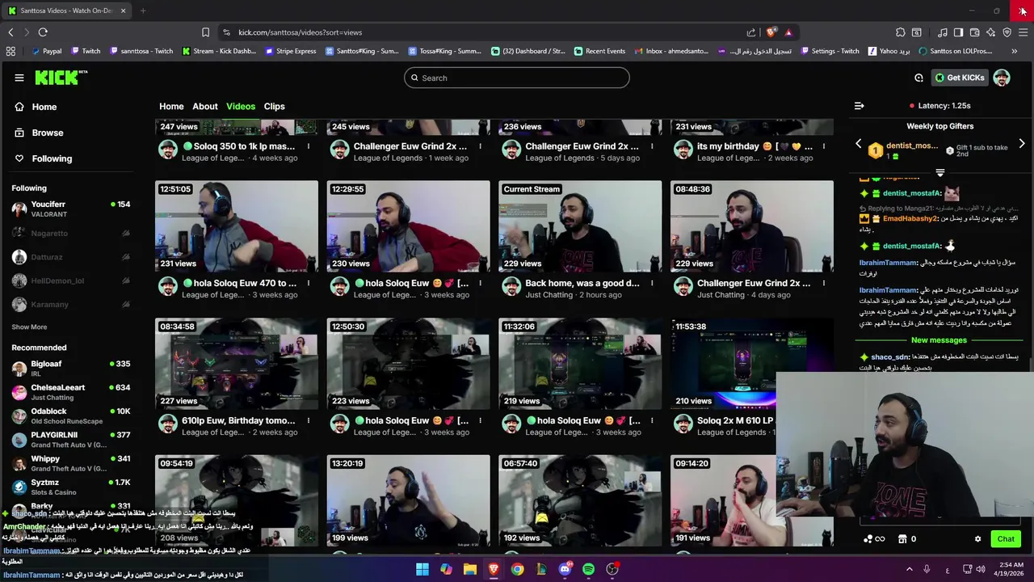The height and width of the screenshot is (582, 1034).
Task: Open browser extensions puzzle icon
Action: coord(901,32)
